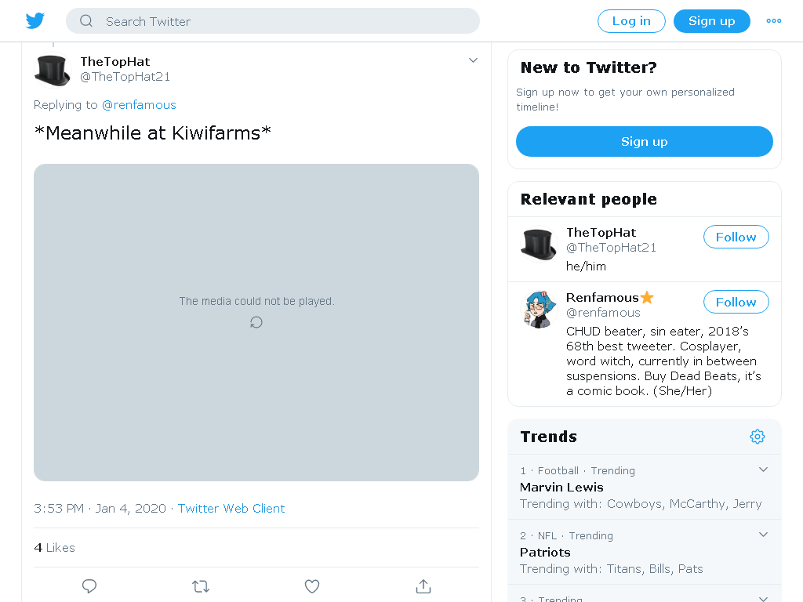The image size is (803, 602).
Task: Click the Sign up button in the header
Action: [712, 21]
